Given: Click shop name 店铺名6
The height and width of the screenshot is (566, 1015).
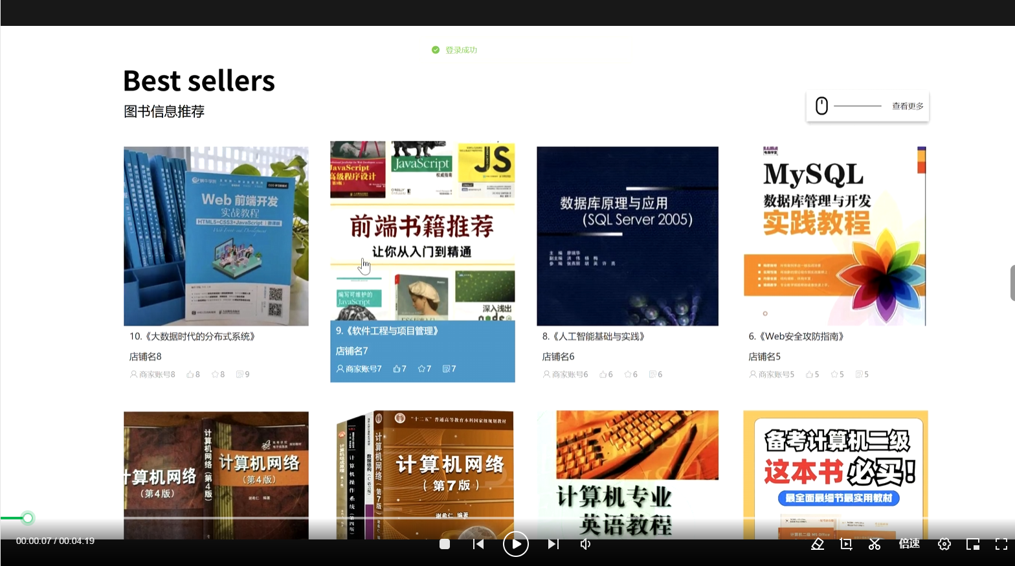Looking at the screenshot, I should 558,356.
